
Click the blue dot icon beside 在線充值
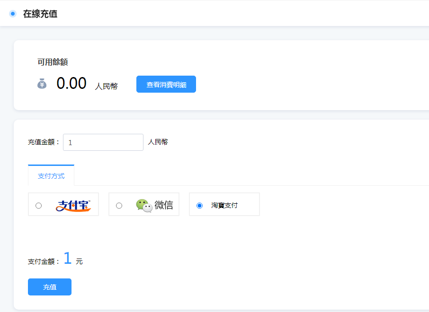(13, 14)
